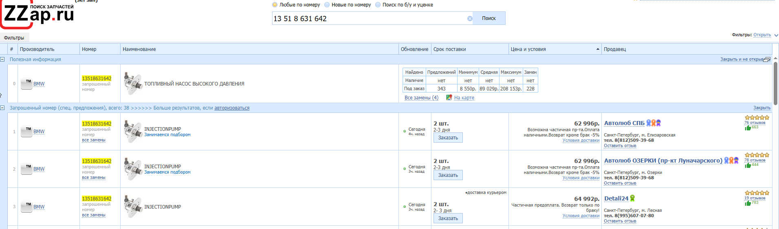Expand filters with the chevron beside Открыть
779x229 pixels.
coord(776,35)
